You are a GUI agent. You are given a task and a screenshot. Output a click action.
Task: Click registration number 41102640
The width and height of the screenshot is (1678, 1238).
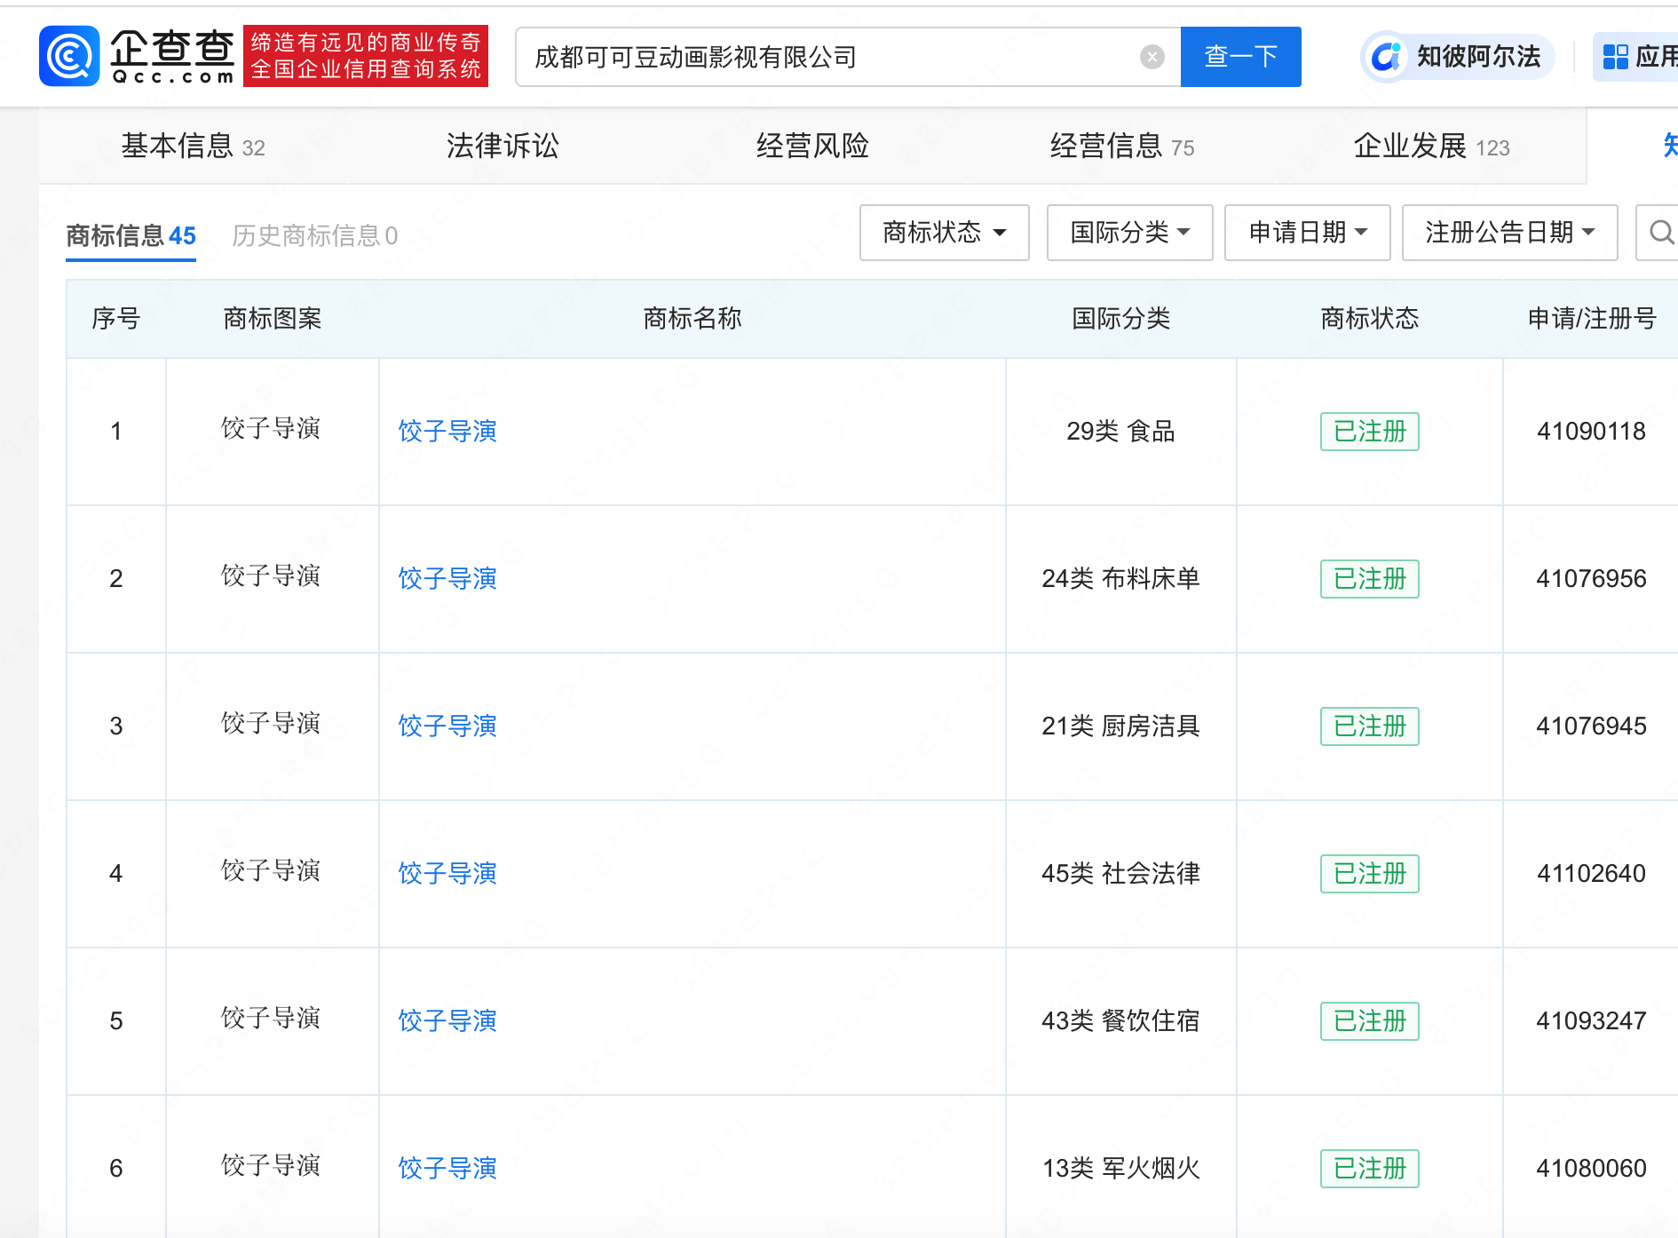click(x=1591, y=874)
